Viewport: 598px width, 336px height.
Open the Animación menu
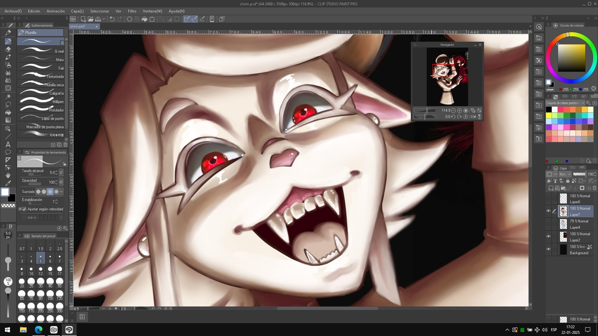55,11
